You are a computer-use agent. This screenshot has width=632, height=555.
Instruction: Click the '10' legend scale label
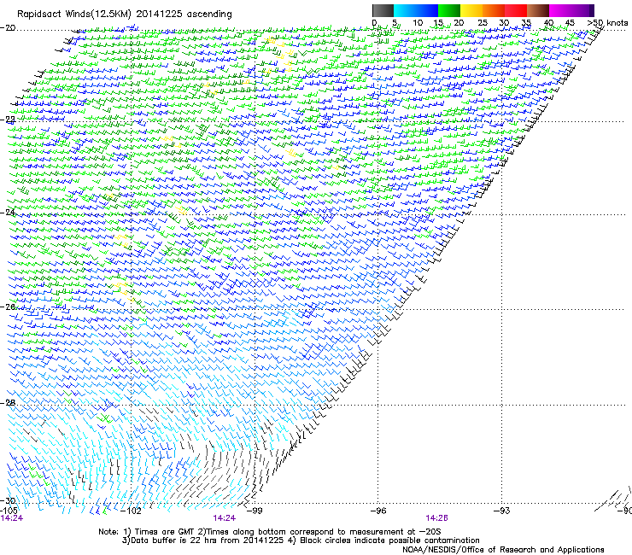(x=418, y=23)
